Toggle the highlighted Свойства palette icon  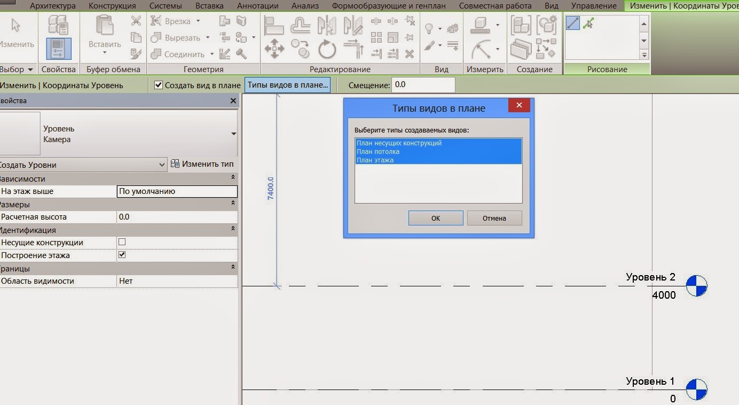[59, 49]
